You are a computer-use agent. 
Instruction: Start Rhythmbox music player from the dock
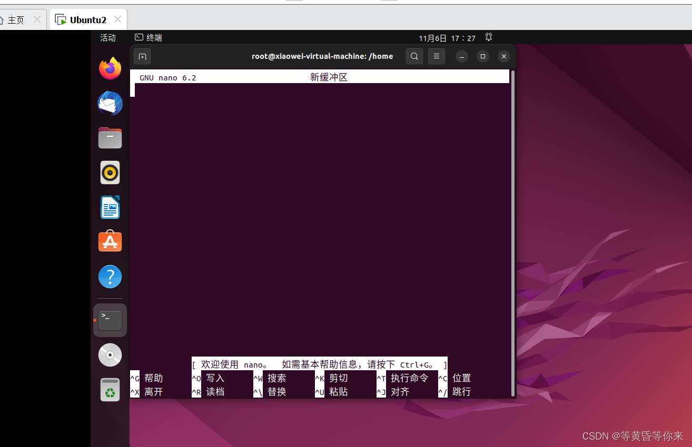coord(110,172)
